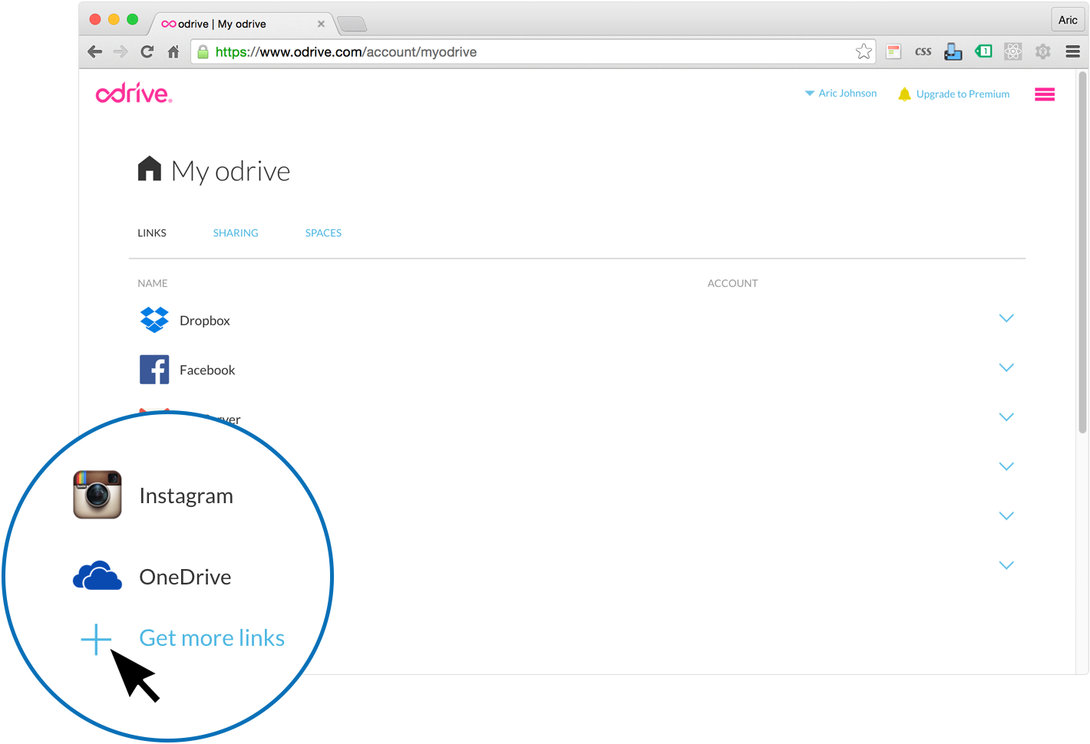Click the Dropbox icon
The width and height of the screenshot is (1090, 744).
(154, 320)
